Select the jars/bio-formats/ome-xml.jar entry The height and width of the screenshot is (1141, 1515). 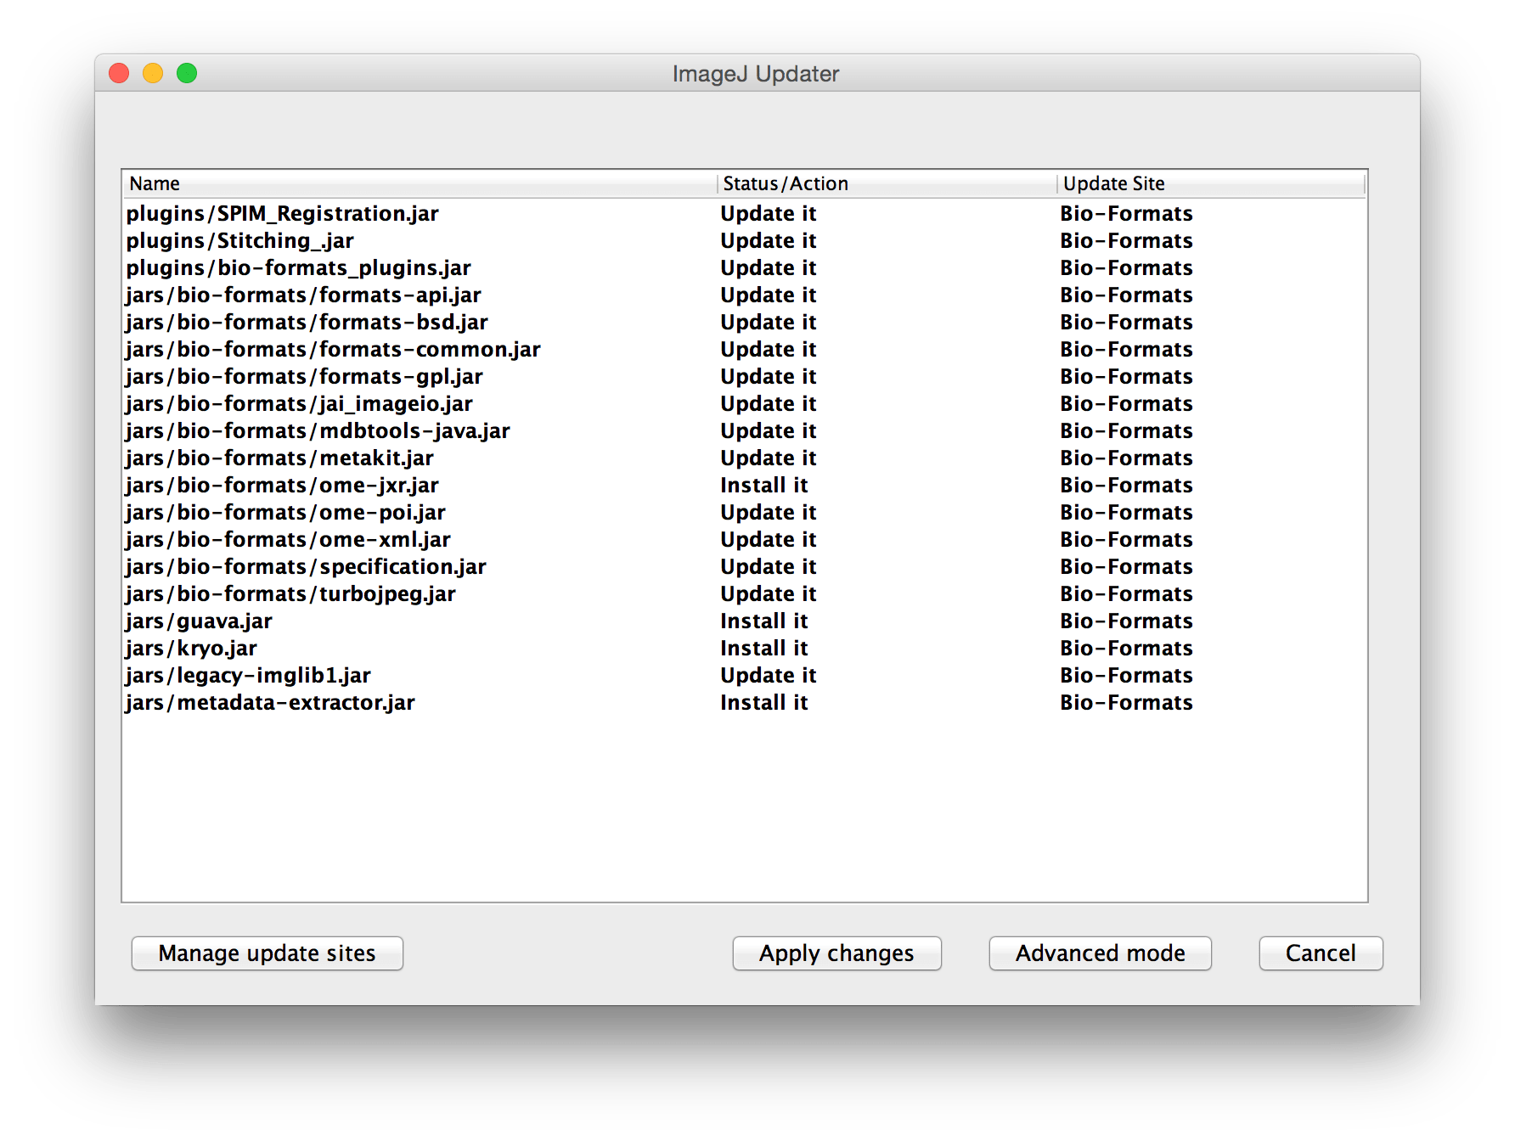pos(289,540)
